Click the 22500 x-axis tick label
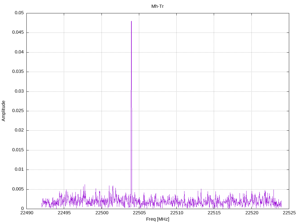The width and height of the screenshot is (297, 223). (102, 213)
